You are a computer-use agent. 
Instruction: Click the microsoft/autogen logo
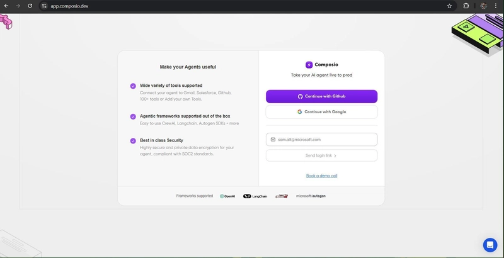(x=311, y=196)
